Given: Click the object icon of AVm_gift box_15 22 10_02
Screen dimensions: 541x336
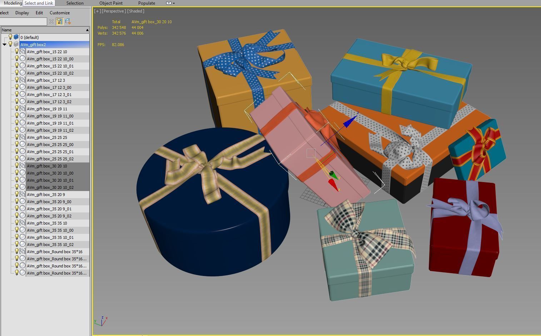Looking at the screenshot, I should click(23, 73).
